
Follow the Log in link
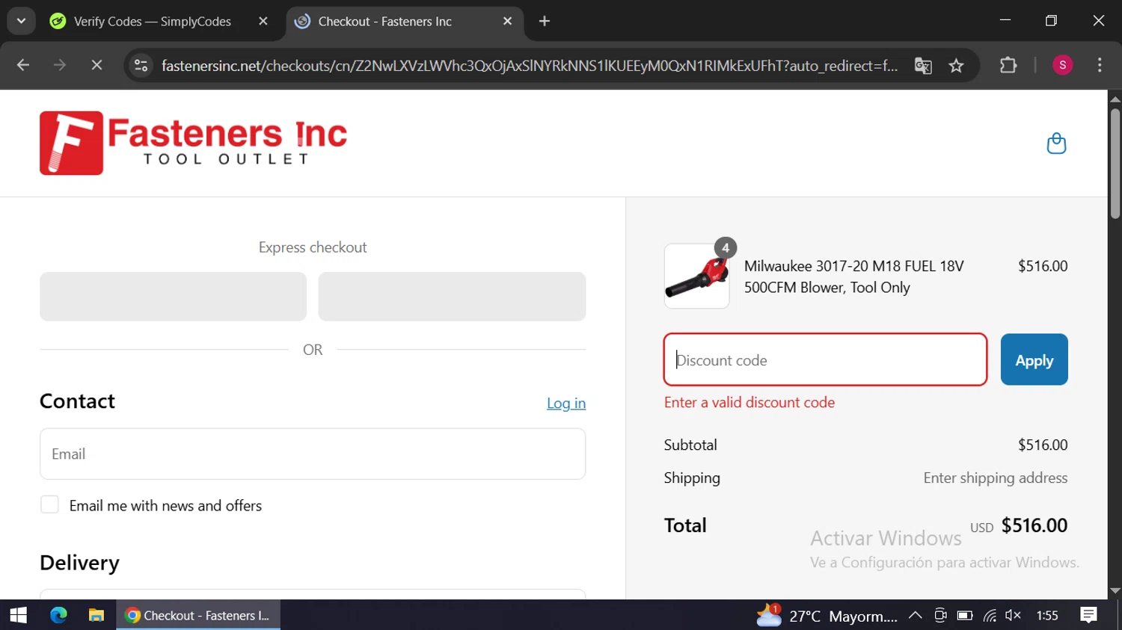pyautogui.click(x=566, y=404)
